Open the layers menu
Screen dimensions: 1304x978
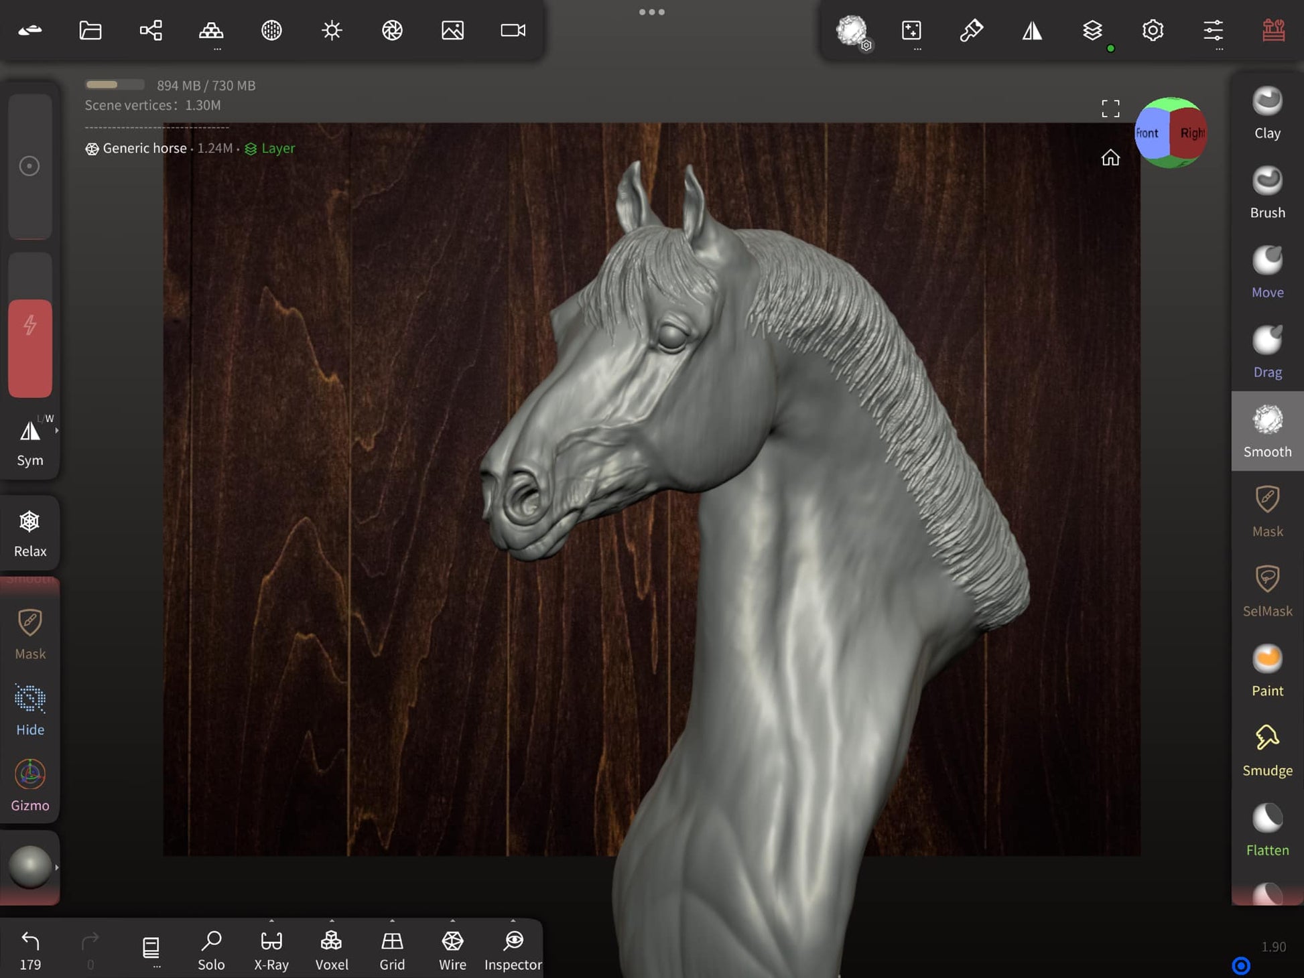pos(1092,30)
